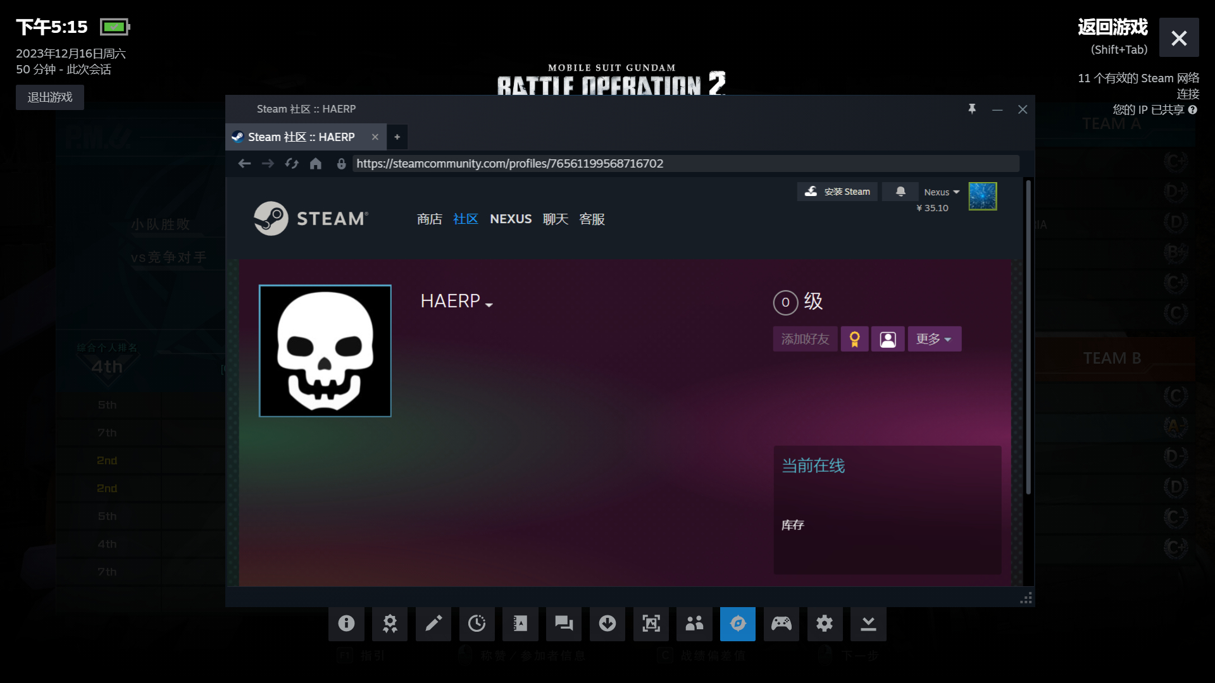Go forward with browser forward arrow
This screenshot has width=1215, height=683.
pos(268,164)
